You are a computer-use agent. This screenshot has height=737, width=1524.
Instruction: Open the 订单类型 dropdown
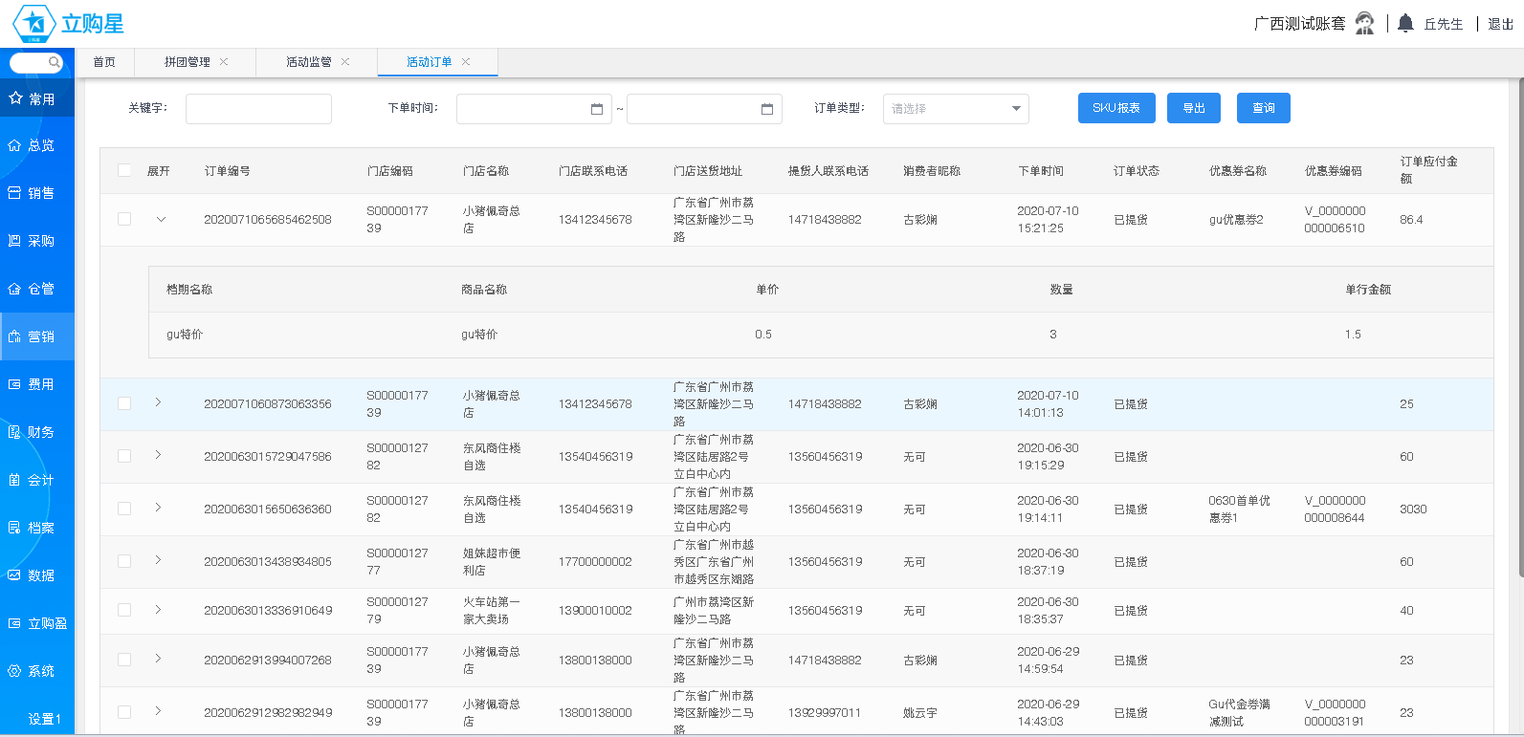(955, 109)
